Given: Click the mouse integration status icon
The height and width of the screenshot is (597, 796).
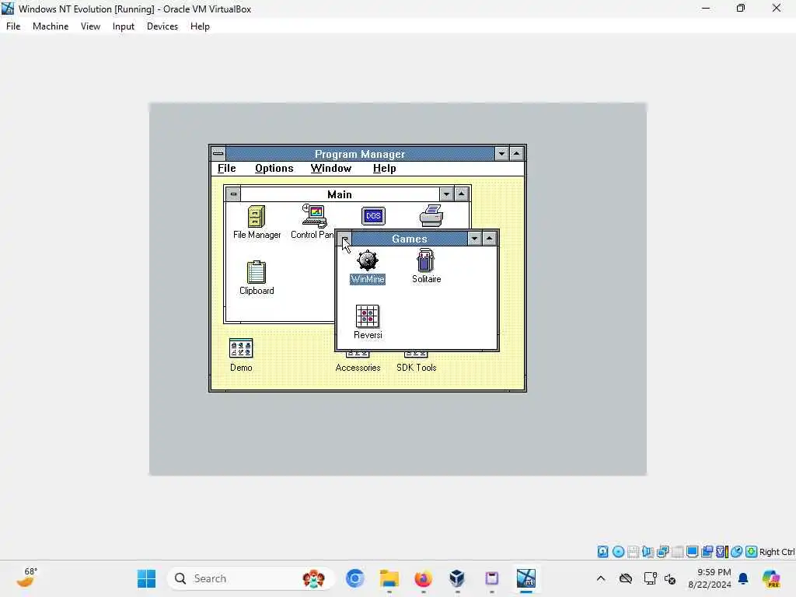Looking at the screenshot, I should 737,552.
